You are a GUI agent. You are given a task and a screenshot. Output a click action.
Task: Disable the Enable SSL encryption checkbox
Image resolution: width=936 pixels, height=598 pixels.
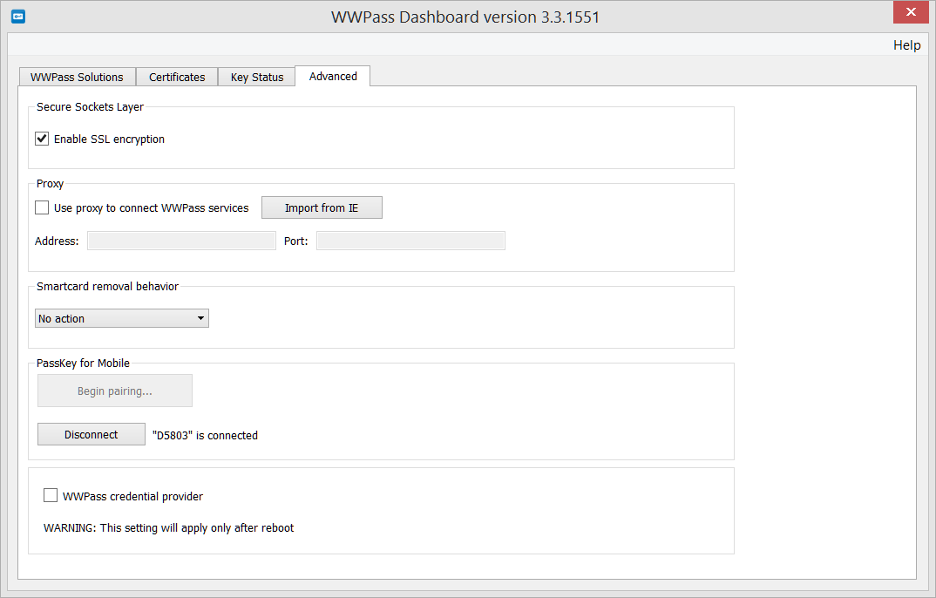point(41,138)
